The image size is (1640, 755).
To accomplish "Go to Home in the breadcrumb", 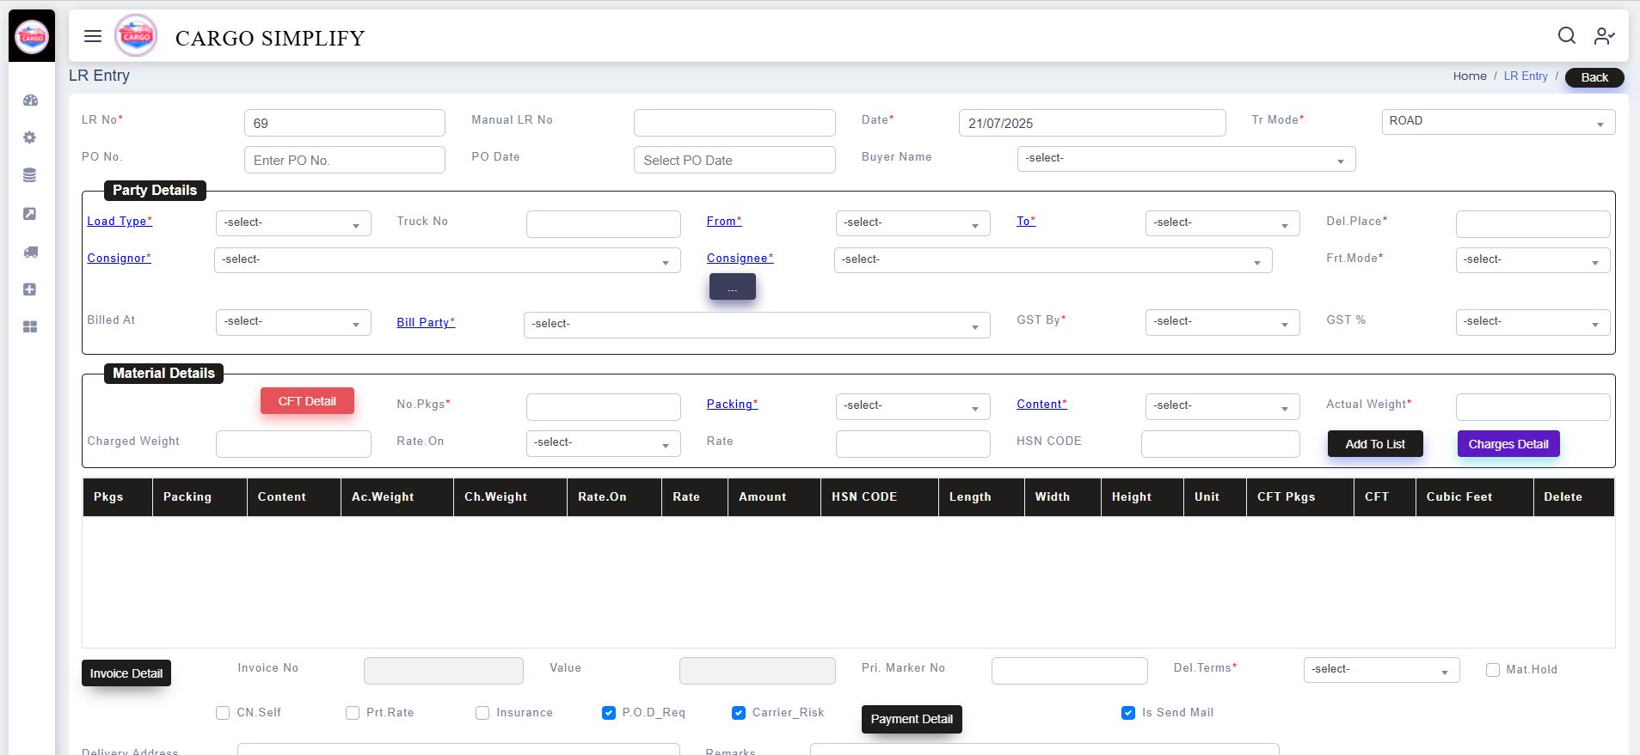I will point(1469,76).
